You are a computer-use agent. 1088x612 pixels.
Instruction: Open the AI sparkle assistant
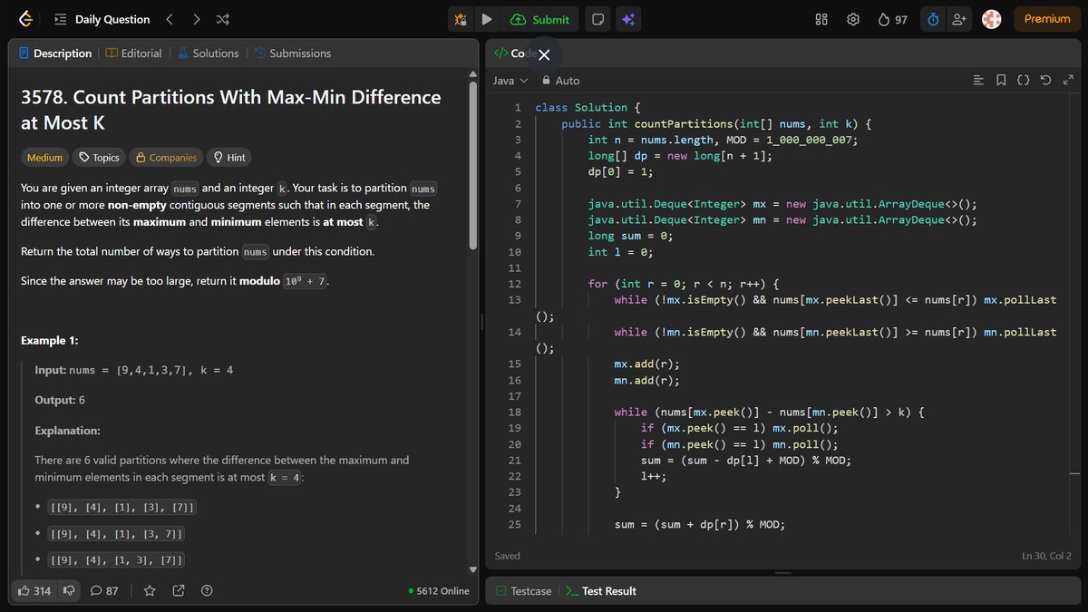(627, 19)
